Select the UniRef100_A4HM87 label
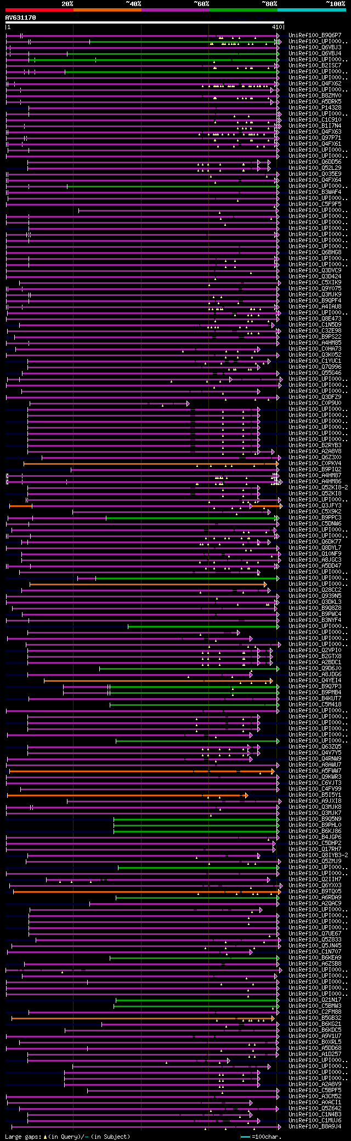The height and width of the screenshot is (1141, 351). pos(315,475)
